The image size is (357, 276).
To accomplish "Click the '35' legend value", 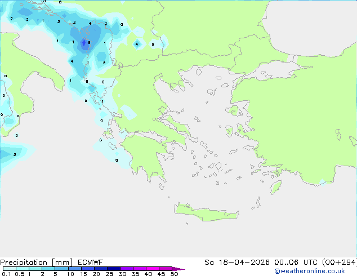I will (135, 274).
